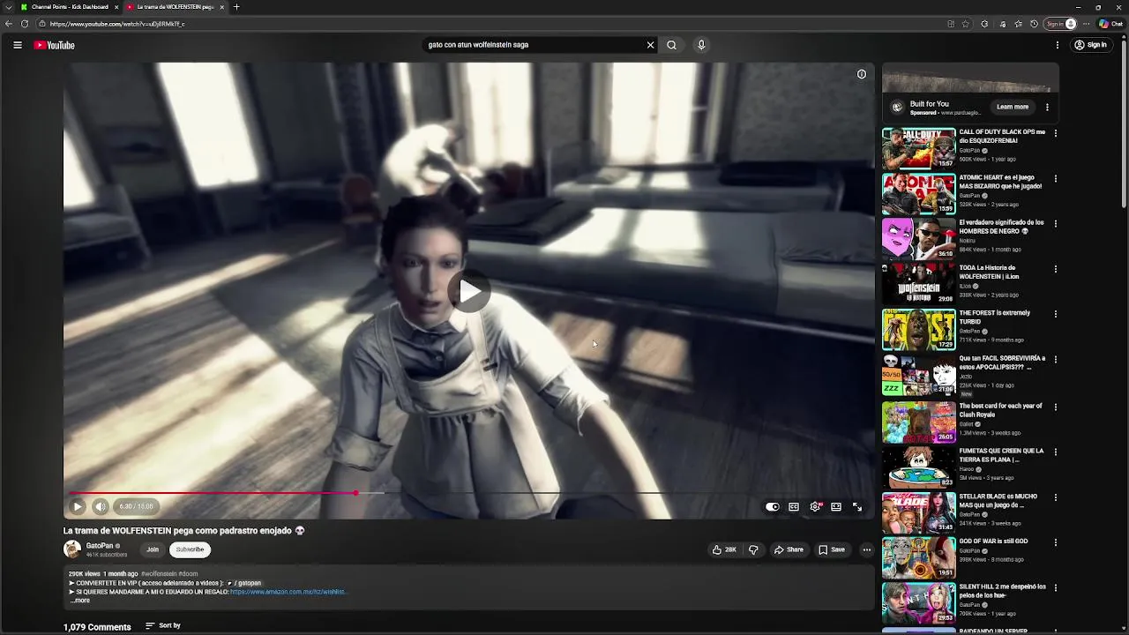The height and width of the screenshot is (635, 1129).
Task: Toggle subtitles/closed captions
Action: [x=794, y=507]
